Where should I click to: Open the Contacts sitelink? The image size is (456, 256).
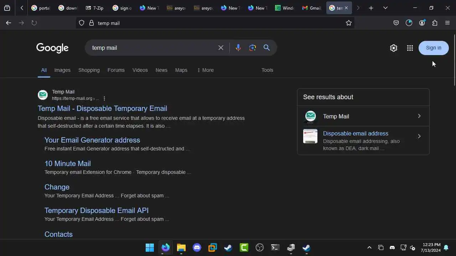point(58,234)
